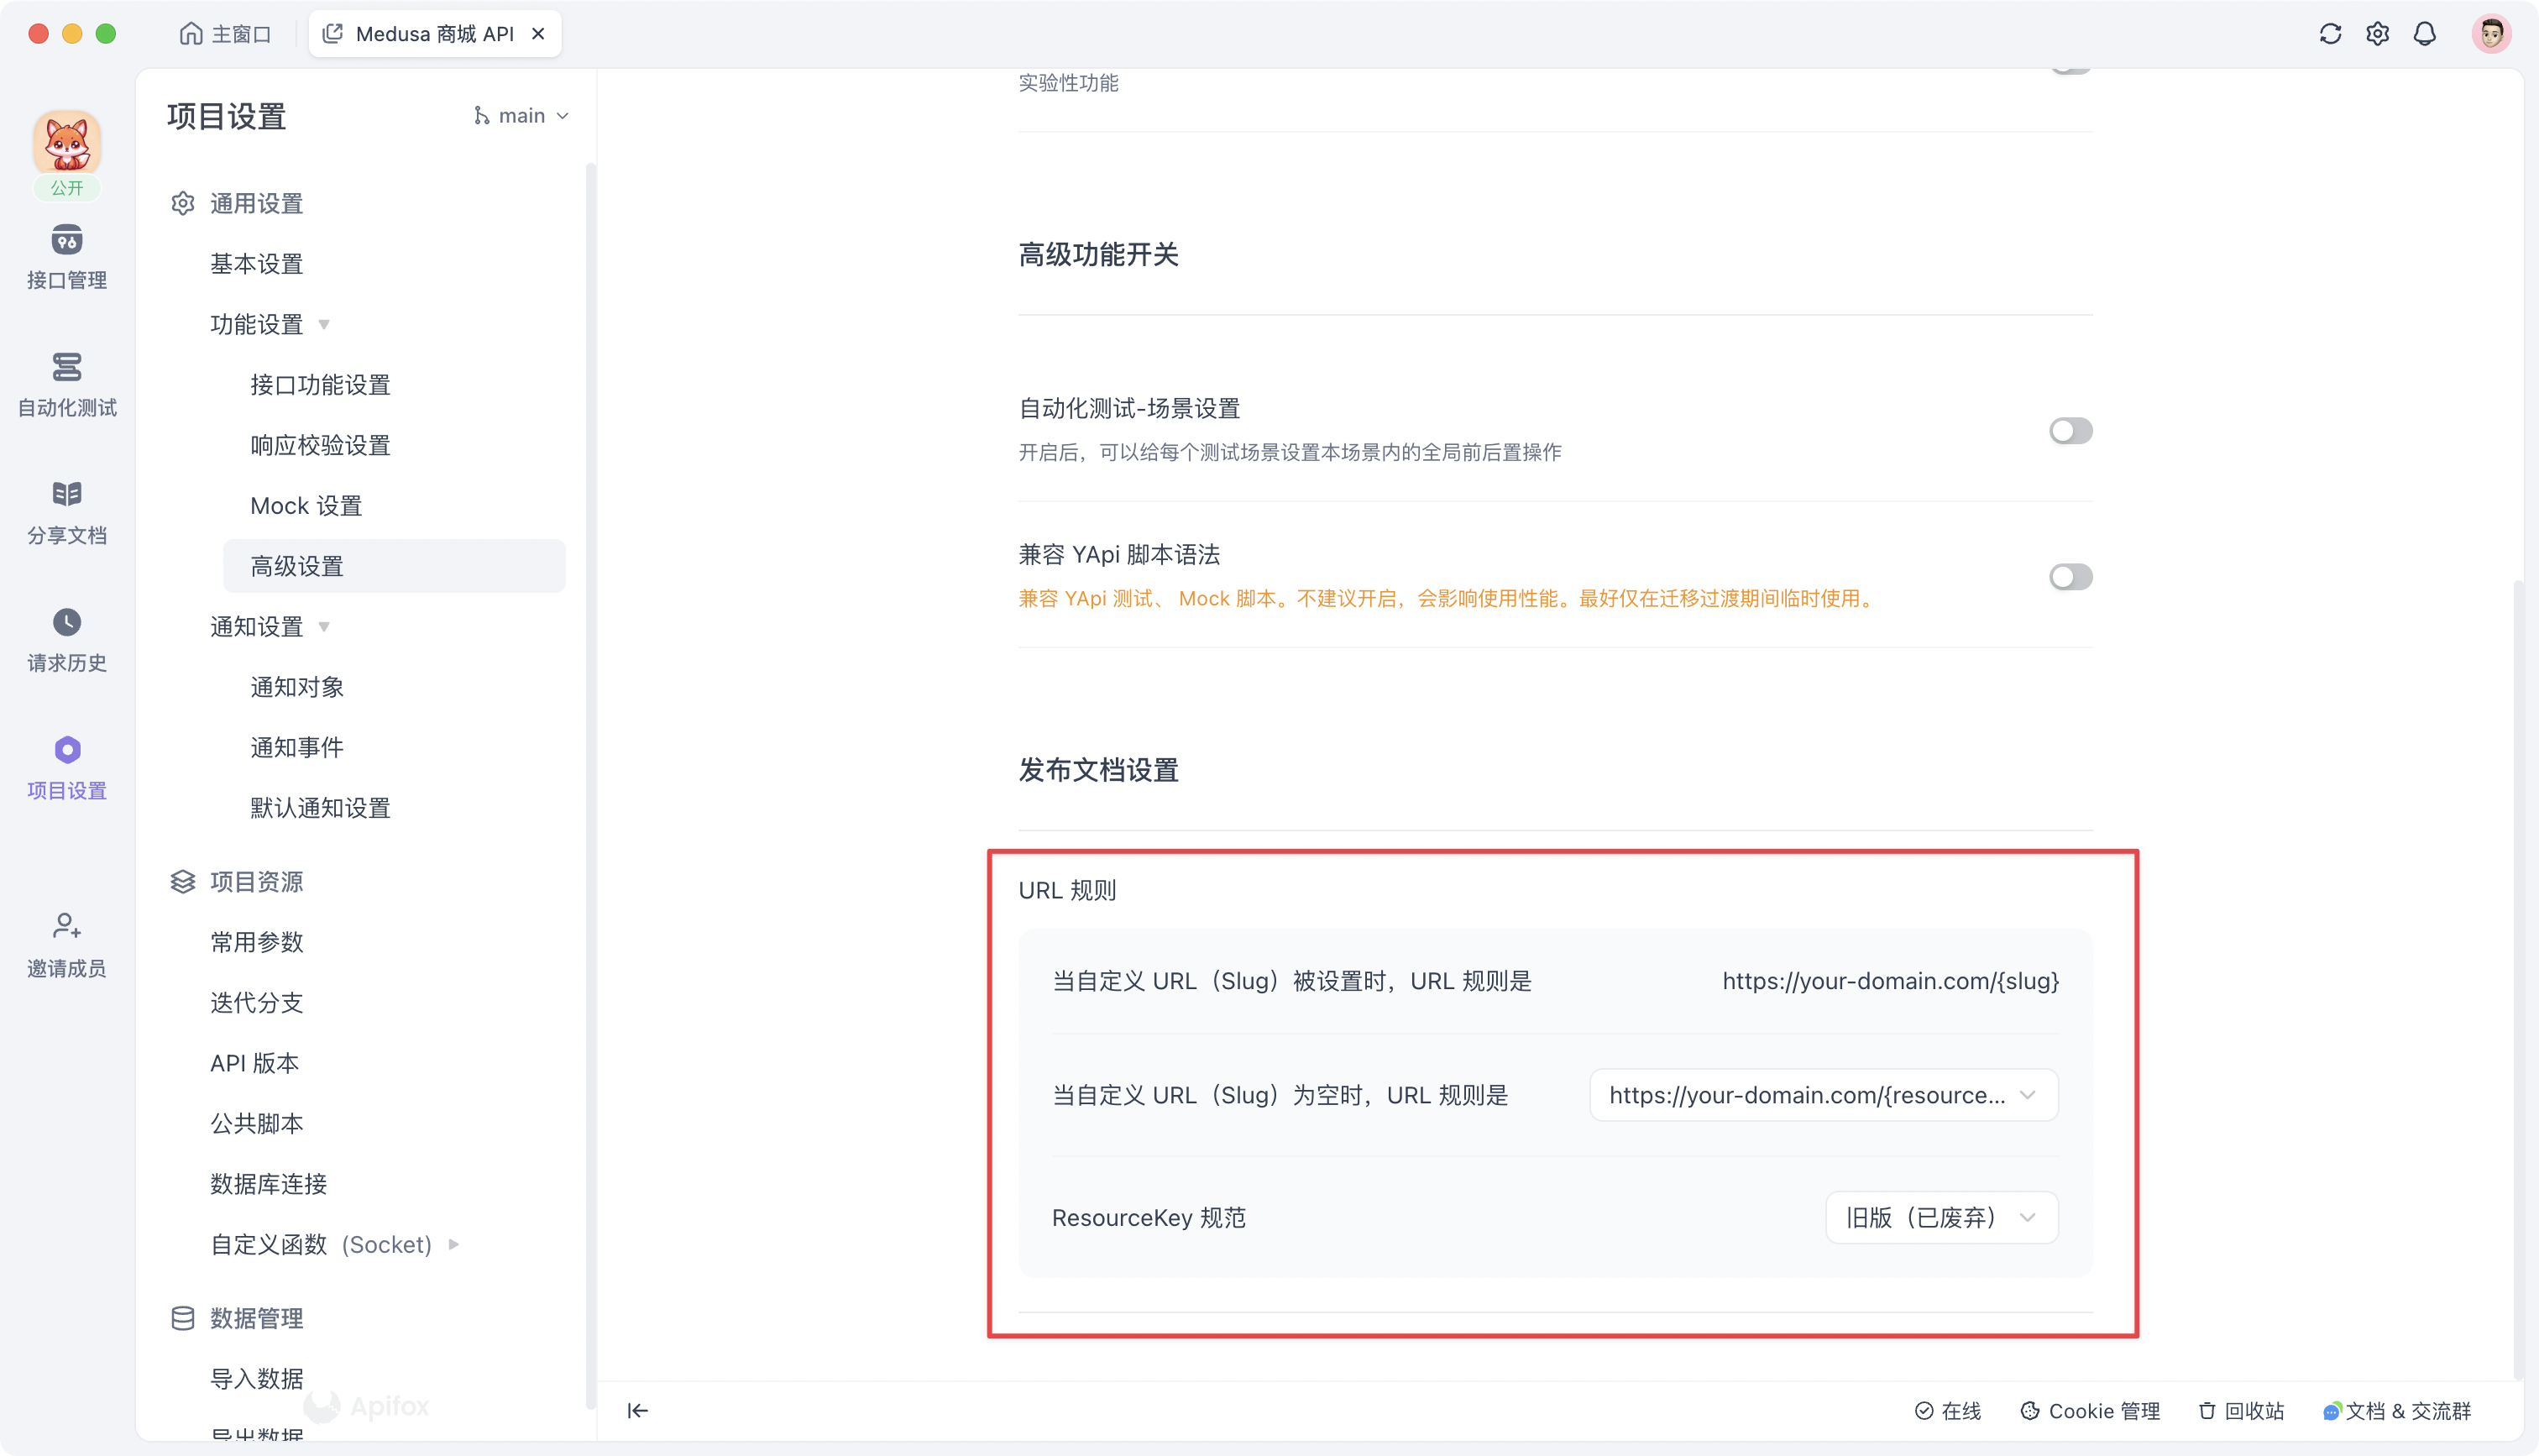
Task: Click the notification bell icon
Action: coord(2426,33)
